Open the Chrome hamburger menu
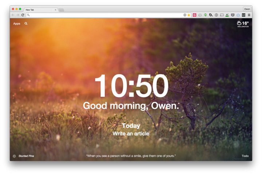Screen dimensions: 262x175 [x=249, y=15]
